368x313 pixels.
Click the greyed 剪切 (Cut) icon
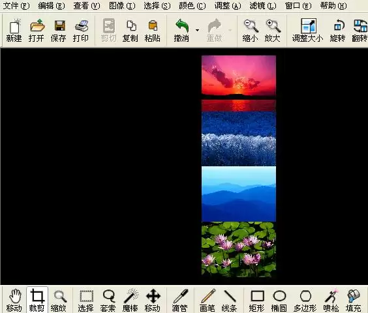point(108,31)
